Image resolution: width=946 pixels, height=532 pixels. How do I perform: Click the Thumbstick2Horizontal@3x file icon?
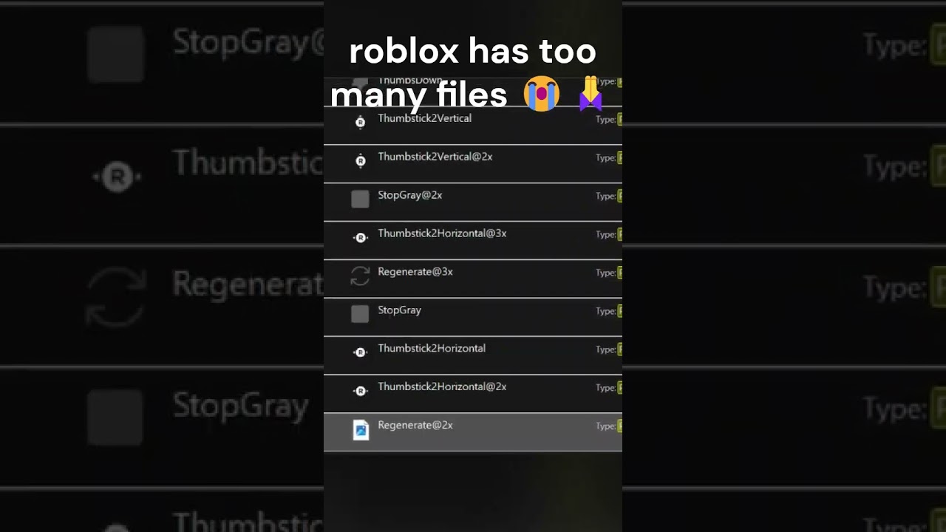click(360, 238)
